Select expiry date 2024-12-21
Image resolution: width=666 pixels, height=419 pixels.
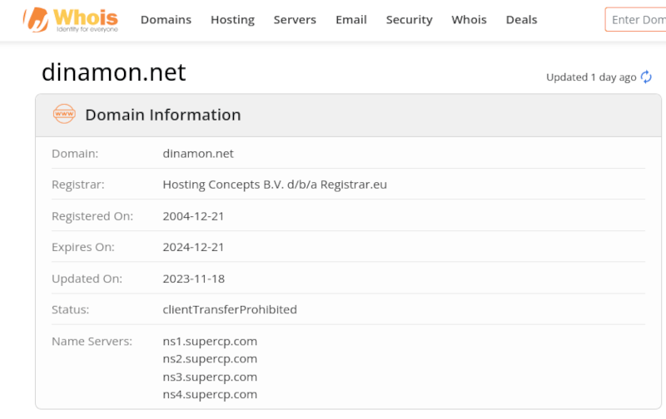coord(193,247)
